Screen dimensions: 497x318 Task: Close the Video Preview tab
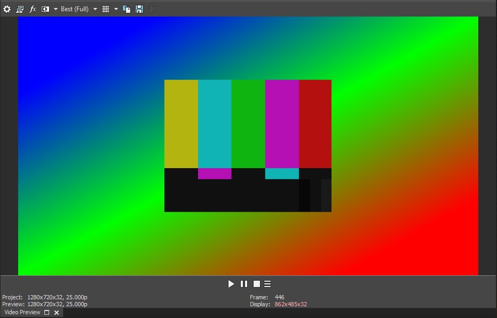pyautogui.click(x=57, y=313)
